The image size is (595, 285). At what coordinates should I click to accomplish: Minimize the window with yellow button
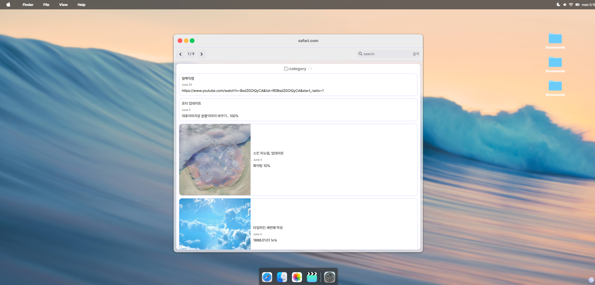pos(186,41)
